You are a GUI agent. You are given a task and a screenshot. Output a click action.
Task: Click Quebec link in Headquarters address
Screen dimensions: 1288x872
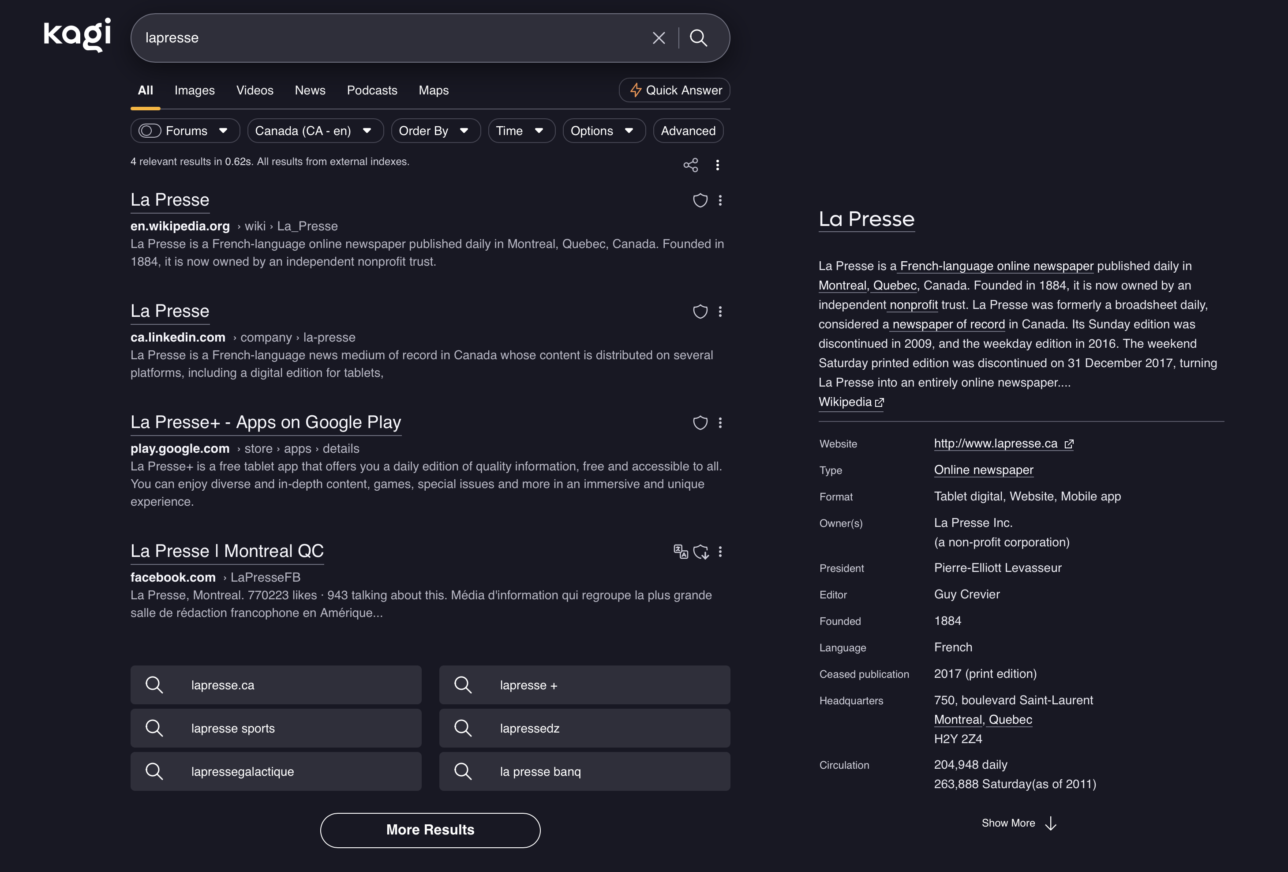1011,720
